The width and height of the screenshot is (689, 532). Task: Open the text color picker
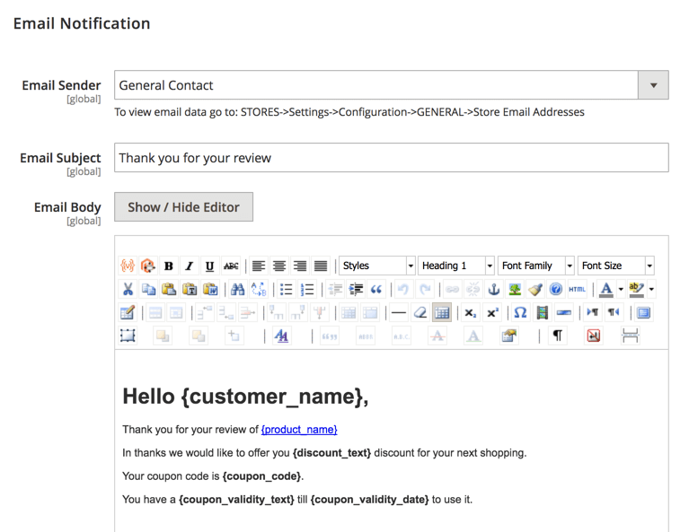pyautogui.click(x=607, y=290)
